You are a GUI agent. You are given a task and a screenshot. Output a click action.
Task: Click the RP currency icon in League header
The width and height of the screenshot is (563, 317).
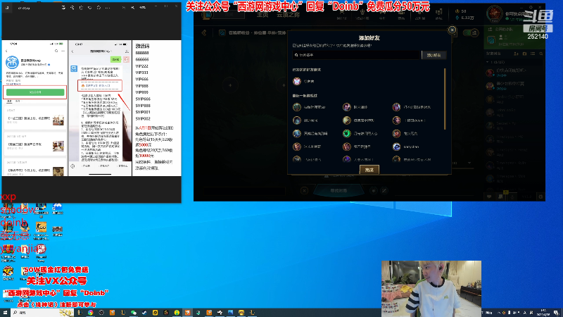(457, 11)
